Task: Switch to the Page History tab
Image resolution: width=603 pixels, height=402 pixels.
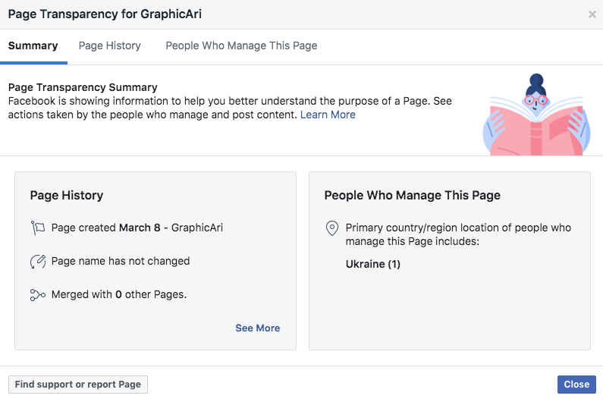Action: 109,46
